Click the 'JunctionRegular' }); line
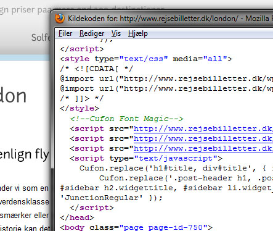 point(111,198)
